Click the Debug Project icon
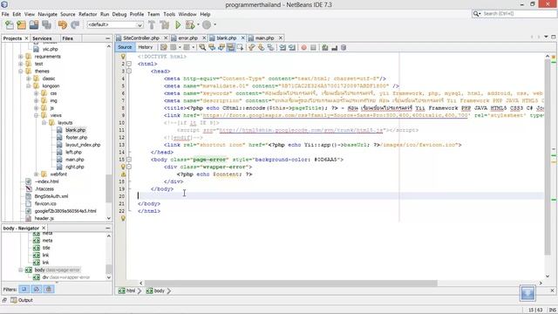 point(190,25)
